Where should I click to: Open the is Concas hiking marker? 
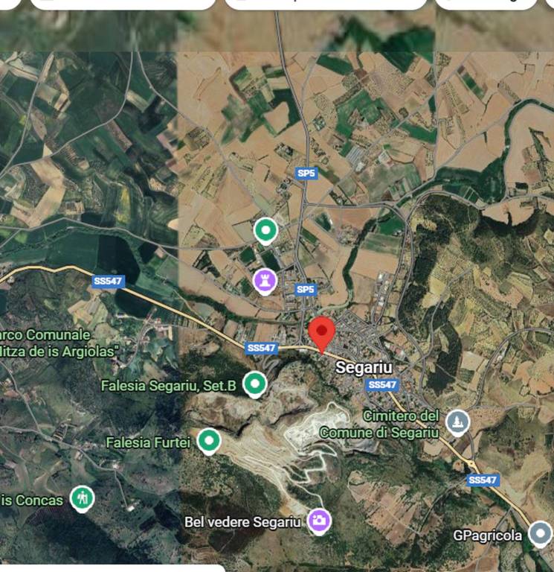pos(83,499)
